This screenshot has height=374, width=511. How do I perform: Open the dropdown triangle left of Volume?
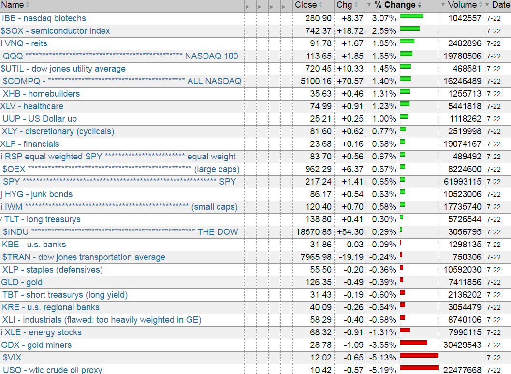(x=443, y=5)
